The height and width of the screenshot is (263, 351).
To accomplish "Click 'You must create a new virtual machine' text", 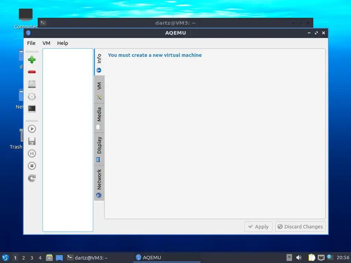I will pyautogui.click(x=155, y=55).
